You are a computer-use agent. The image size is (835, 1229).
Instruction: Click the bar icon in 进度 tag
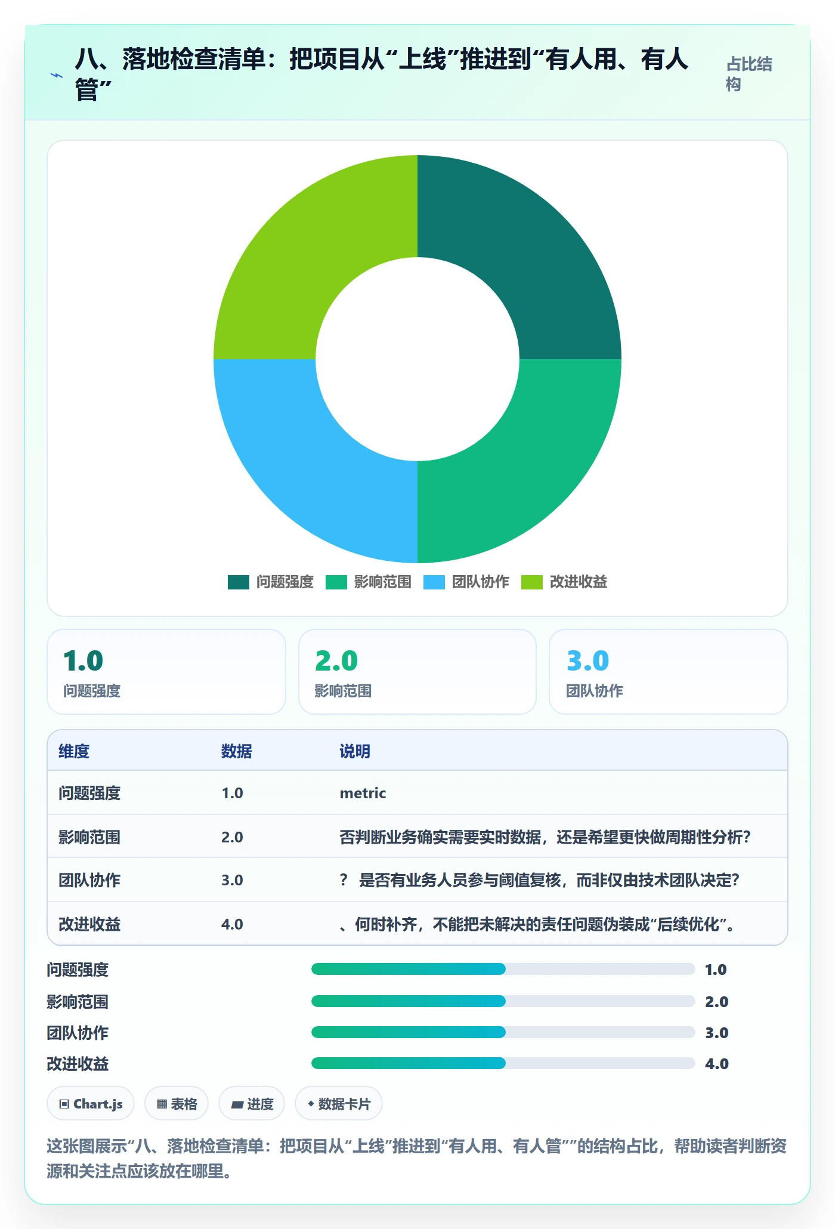(x=237, y=1104)
